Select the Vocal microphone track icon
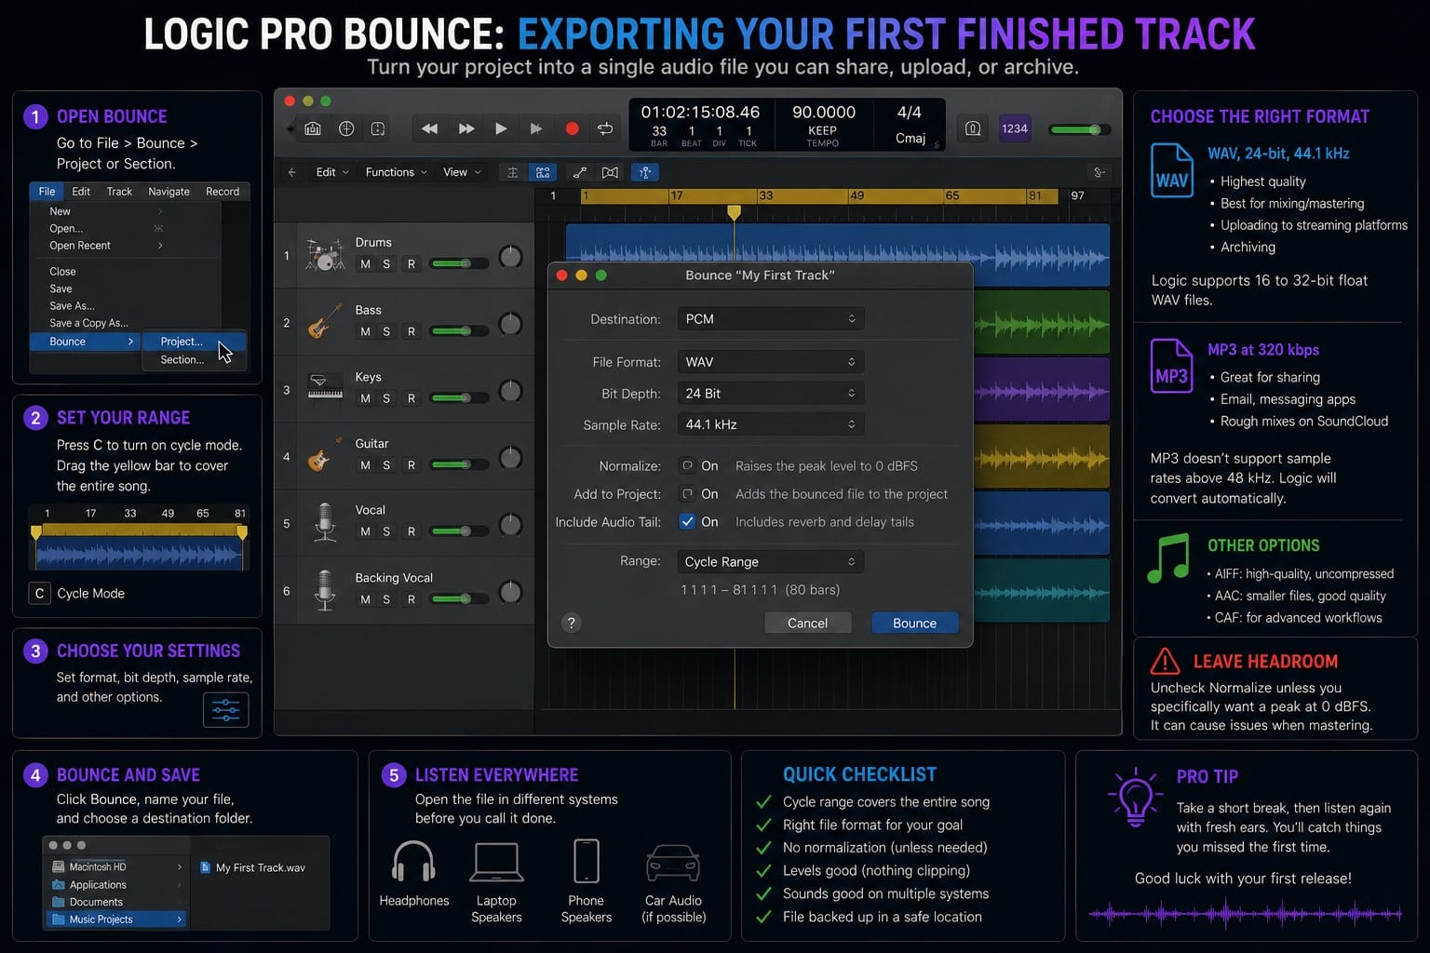 coord(325,522)
